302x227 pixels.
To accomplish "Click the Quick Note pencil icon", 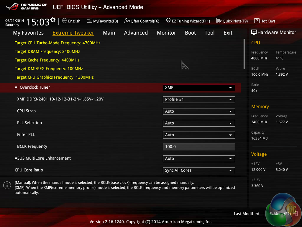I will point(219,21).
